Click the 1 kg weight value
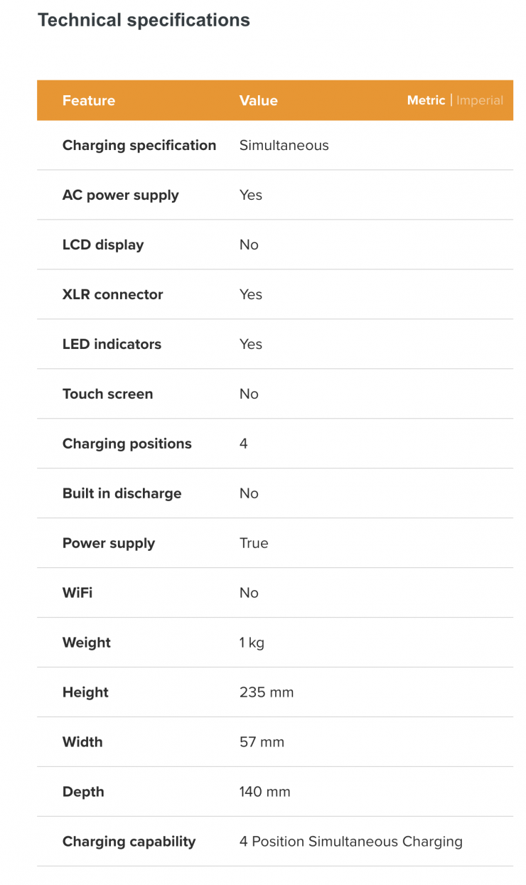The width and height of the screenshot is (526, 885). (x=252, y=643)
